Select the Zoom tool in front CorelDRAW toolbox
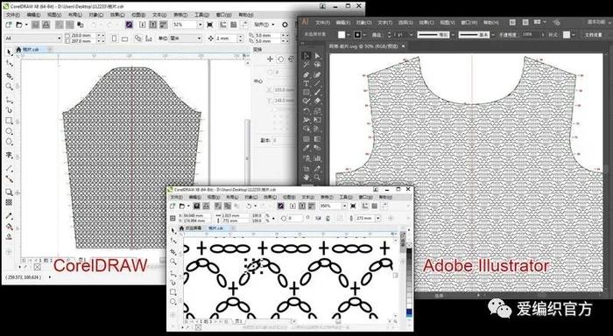Image resolution: width=613 pixels, height=336 pixels. click(x=173, y=261)
